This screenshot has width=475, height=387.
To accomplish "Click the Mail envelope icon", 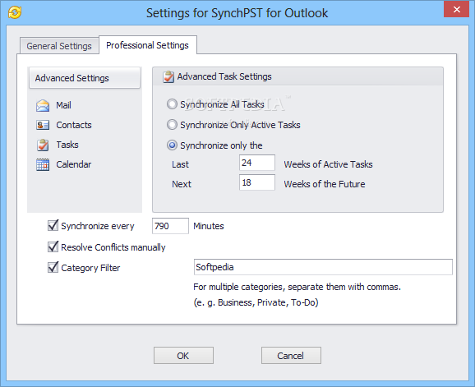I will coord(43,106).
